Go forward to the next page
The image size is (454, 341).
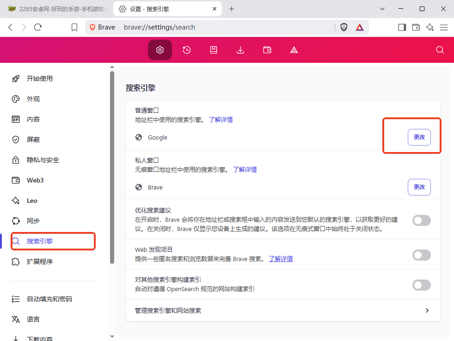pyautogui.click(x=24, y=27)
